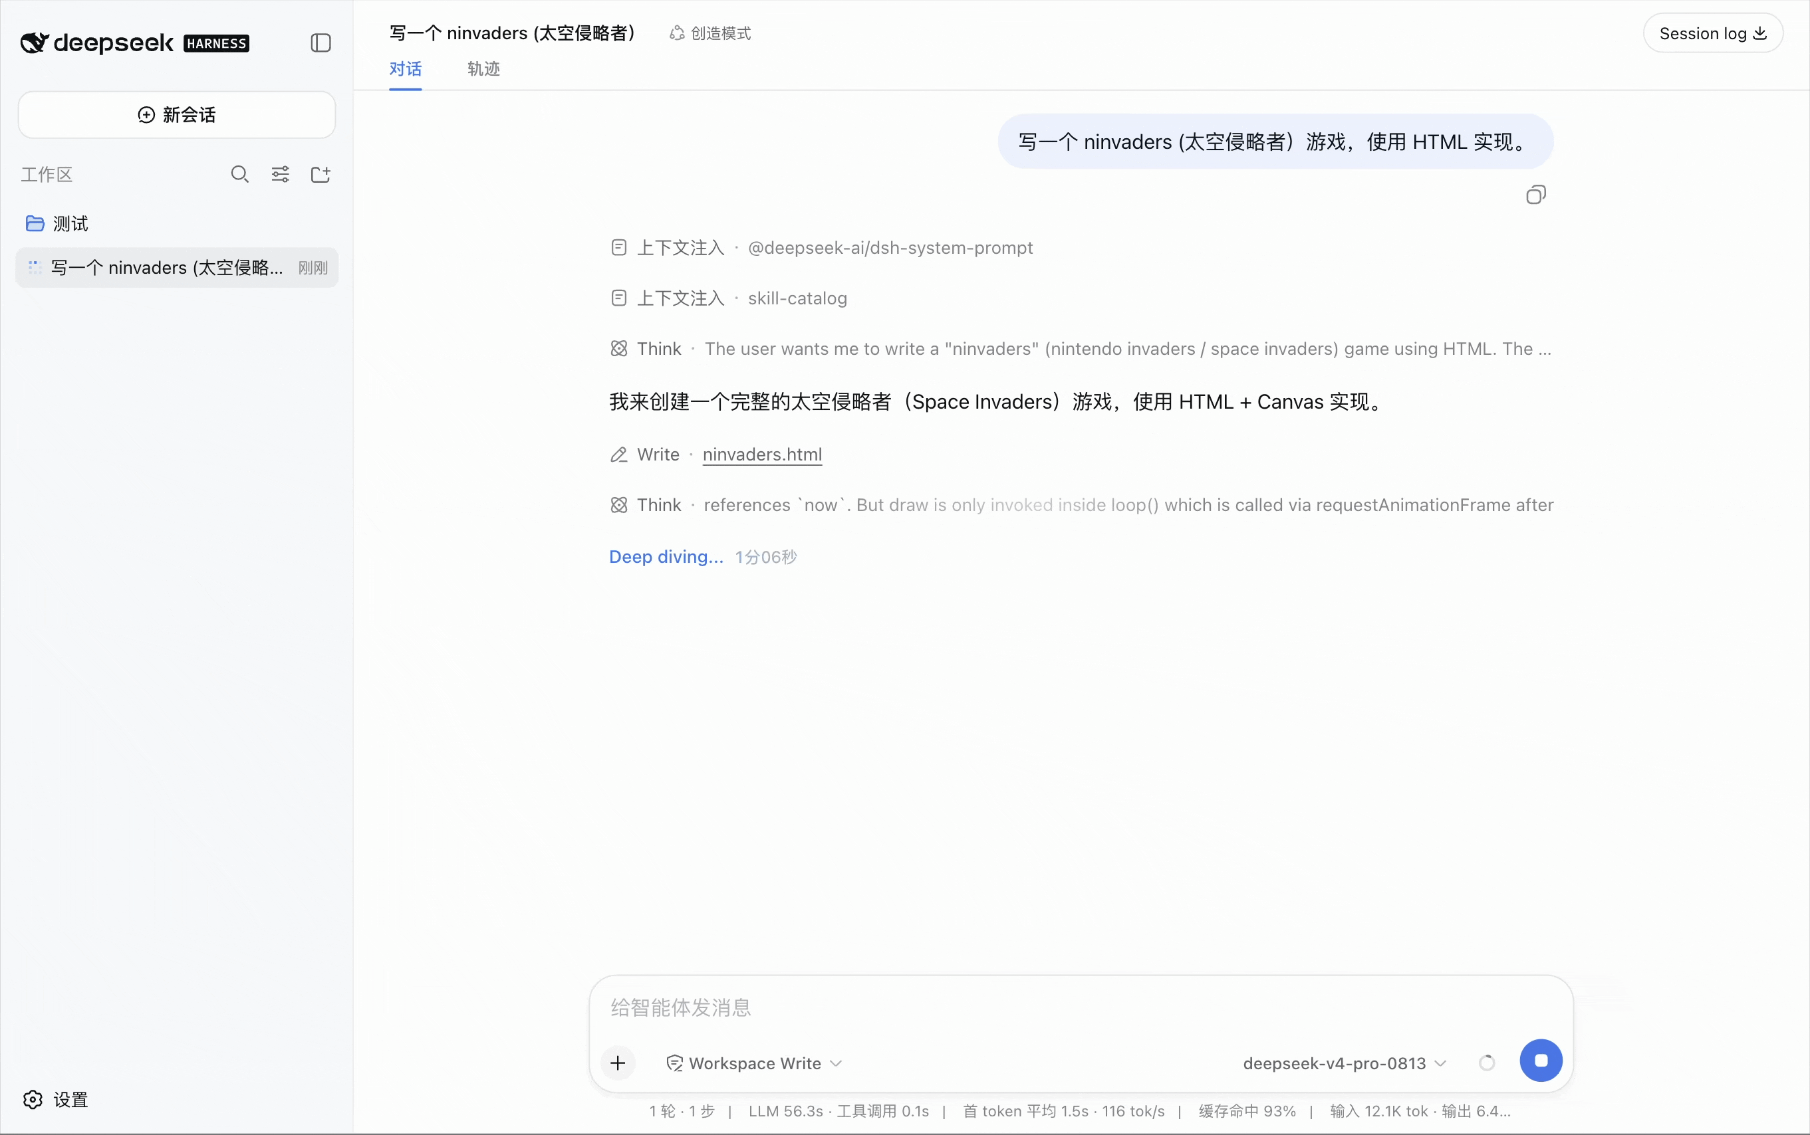Click the Deep diving... status text

click(666, 556)
